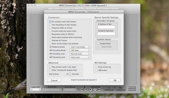The image size is (169, 98).
Task: Toggle Resample audio to 48 kHz
Action: click(50, 34)
